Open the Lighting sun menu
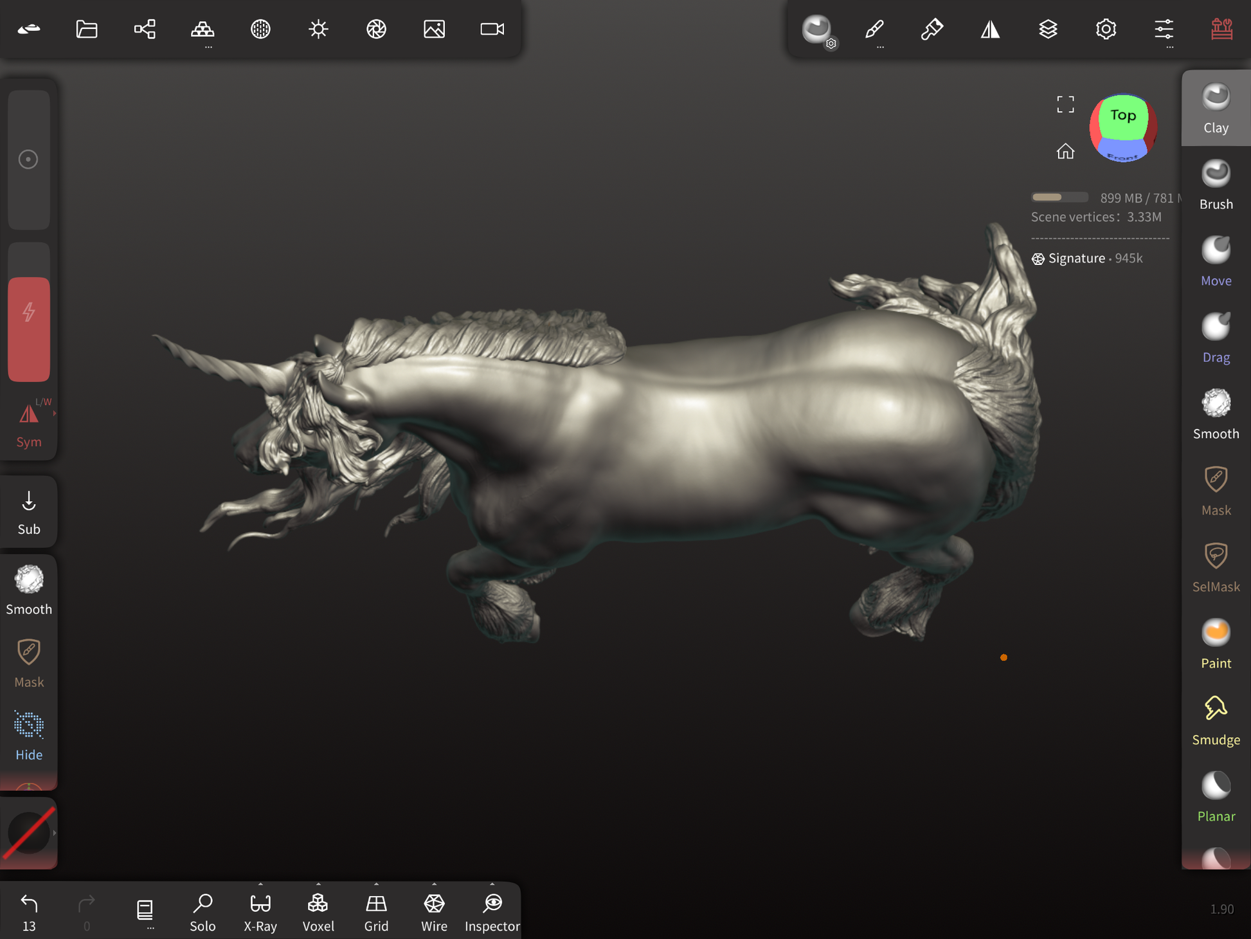This screenshot has height=939, width=1251. (318, 29)
